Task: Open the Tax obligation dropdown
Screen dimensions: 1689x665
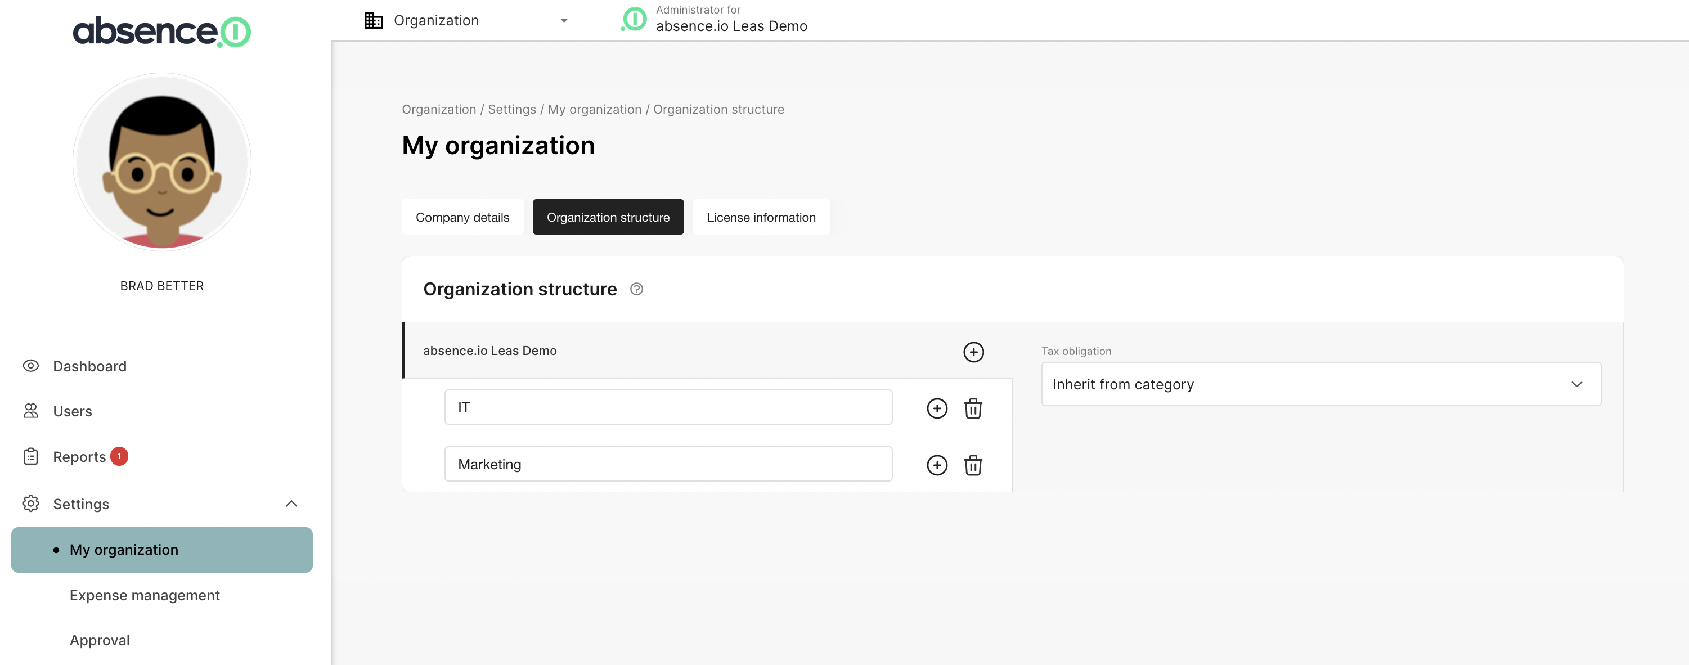Action: 1320,384
